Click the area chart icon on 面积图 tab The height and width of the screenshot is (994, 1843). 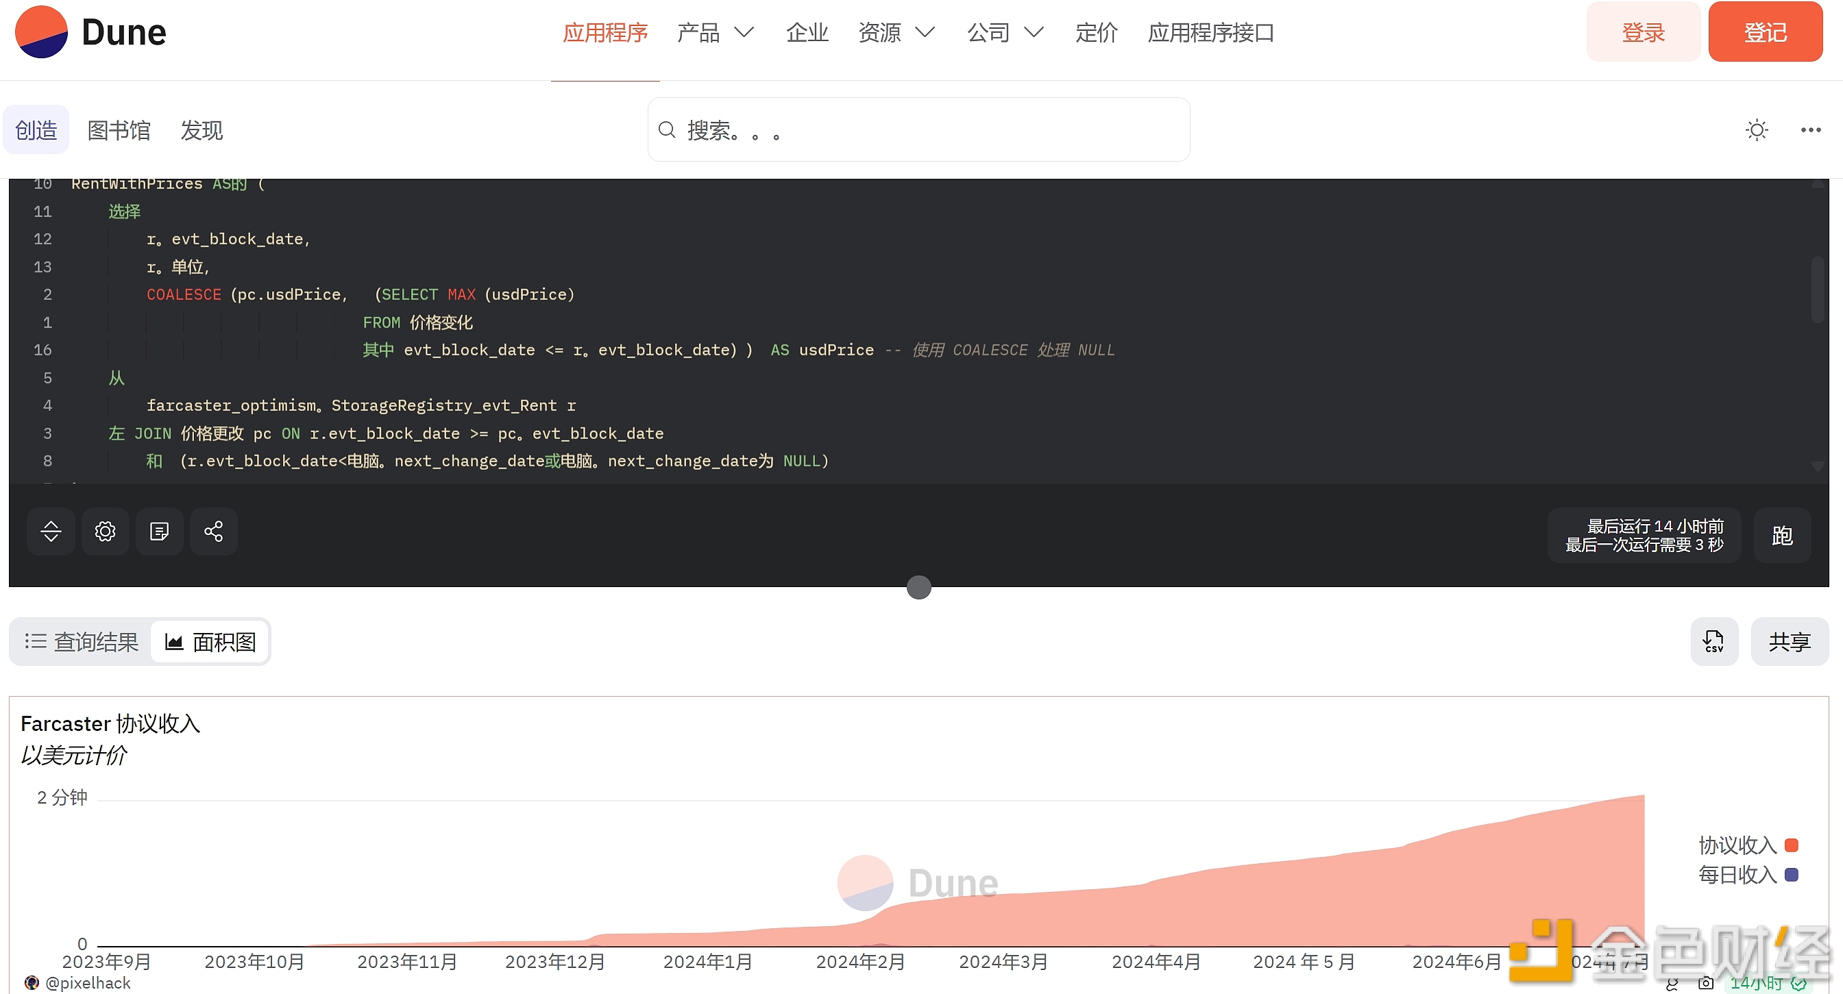pos(174,641)
